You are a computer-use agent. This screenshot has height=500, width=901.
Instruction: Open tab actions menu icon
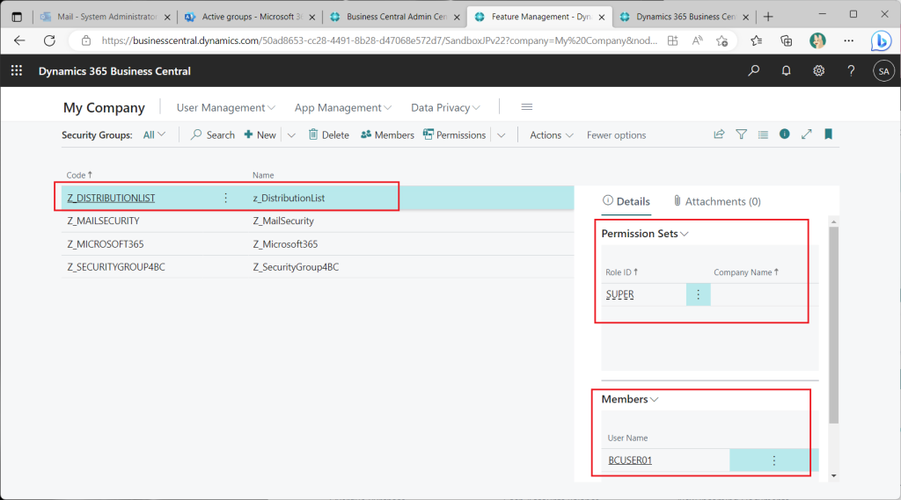(x=17, y=17)
